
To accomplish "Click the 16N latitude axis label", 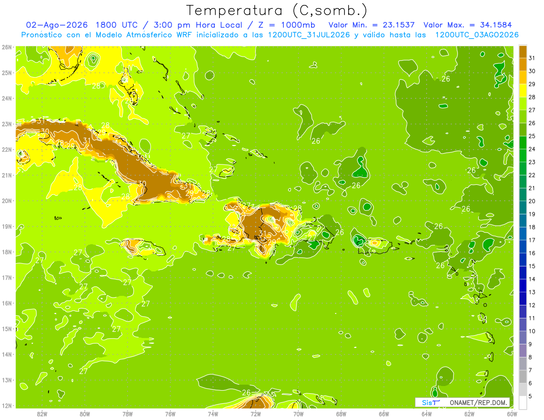I will (6, 303).
